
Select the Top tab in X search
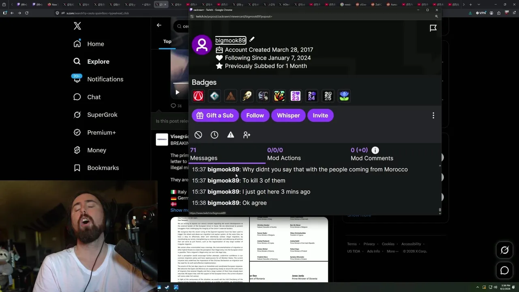pyautogui.click(x=167, y=41)
